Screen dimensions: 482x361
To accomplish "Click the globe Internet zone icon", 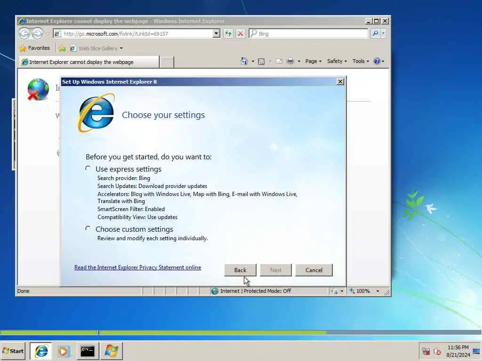I will [215, 291].
